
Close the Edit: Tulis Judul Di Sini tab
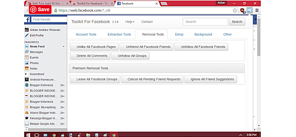[68, 3]
